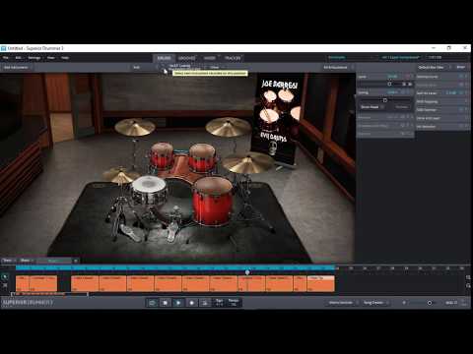The height and width of the screenshot is (354, 473).
Task: Select the hi-hat foot pedal
Action: (131, 232)
